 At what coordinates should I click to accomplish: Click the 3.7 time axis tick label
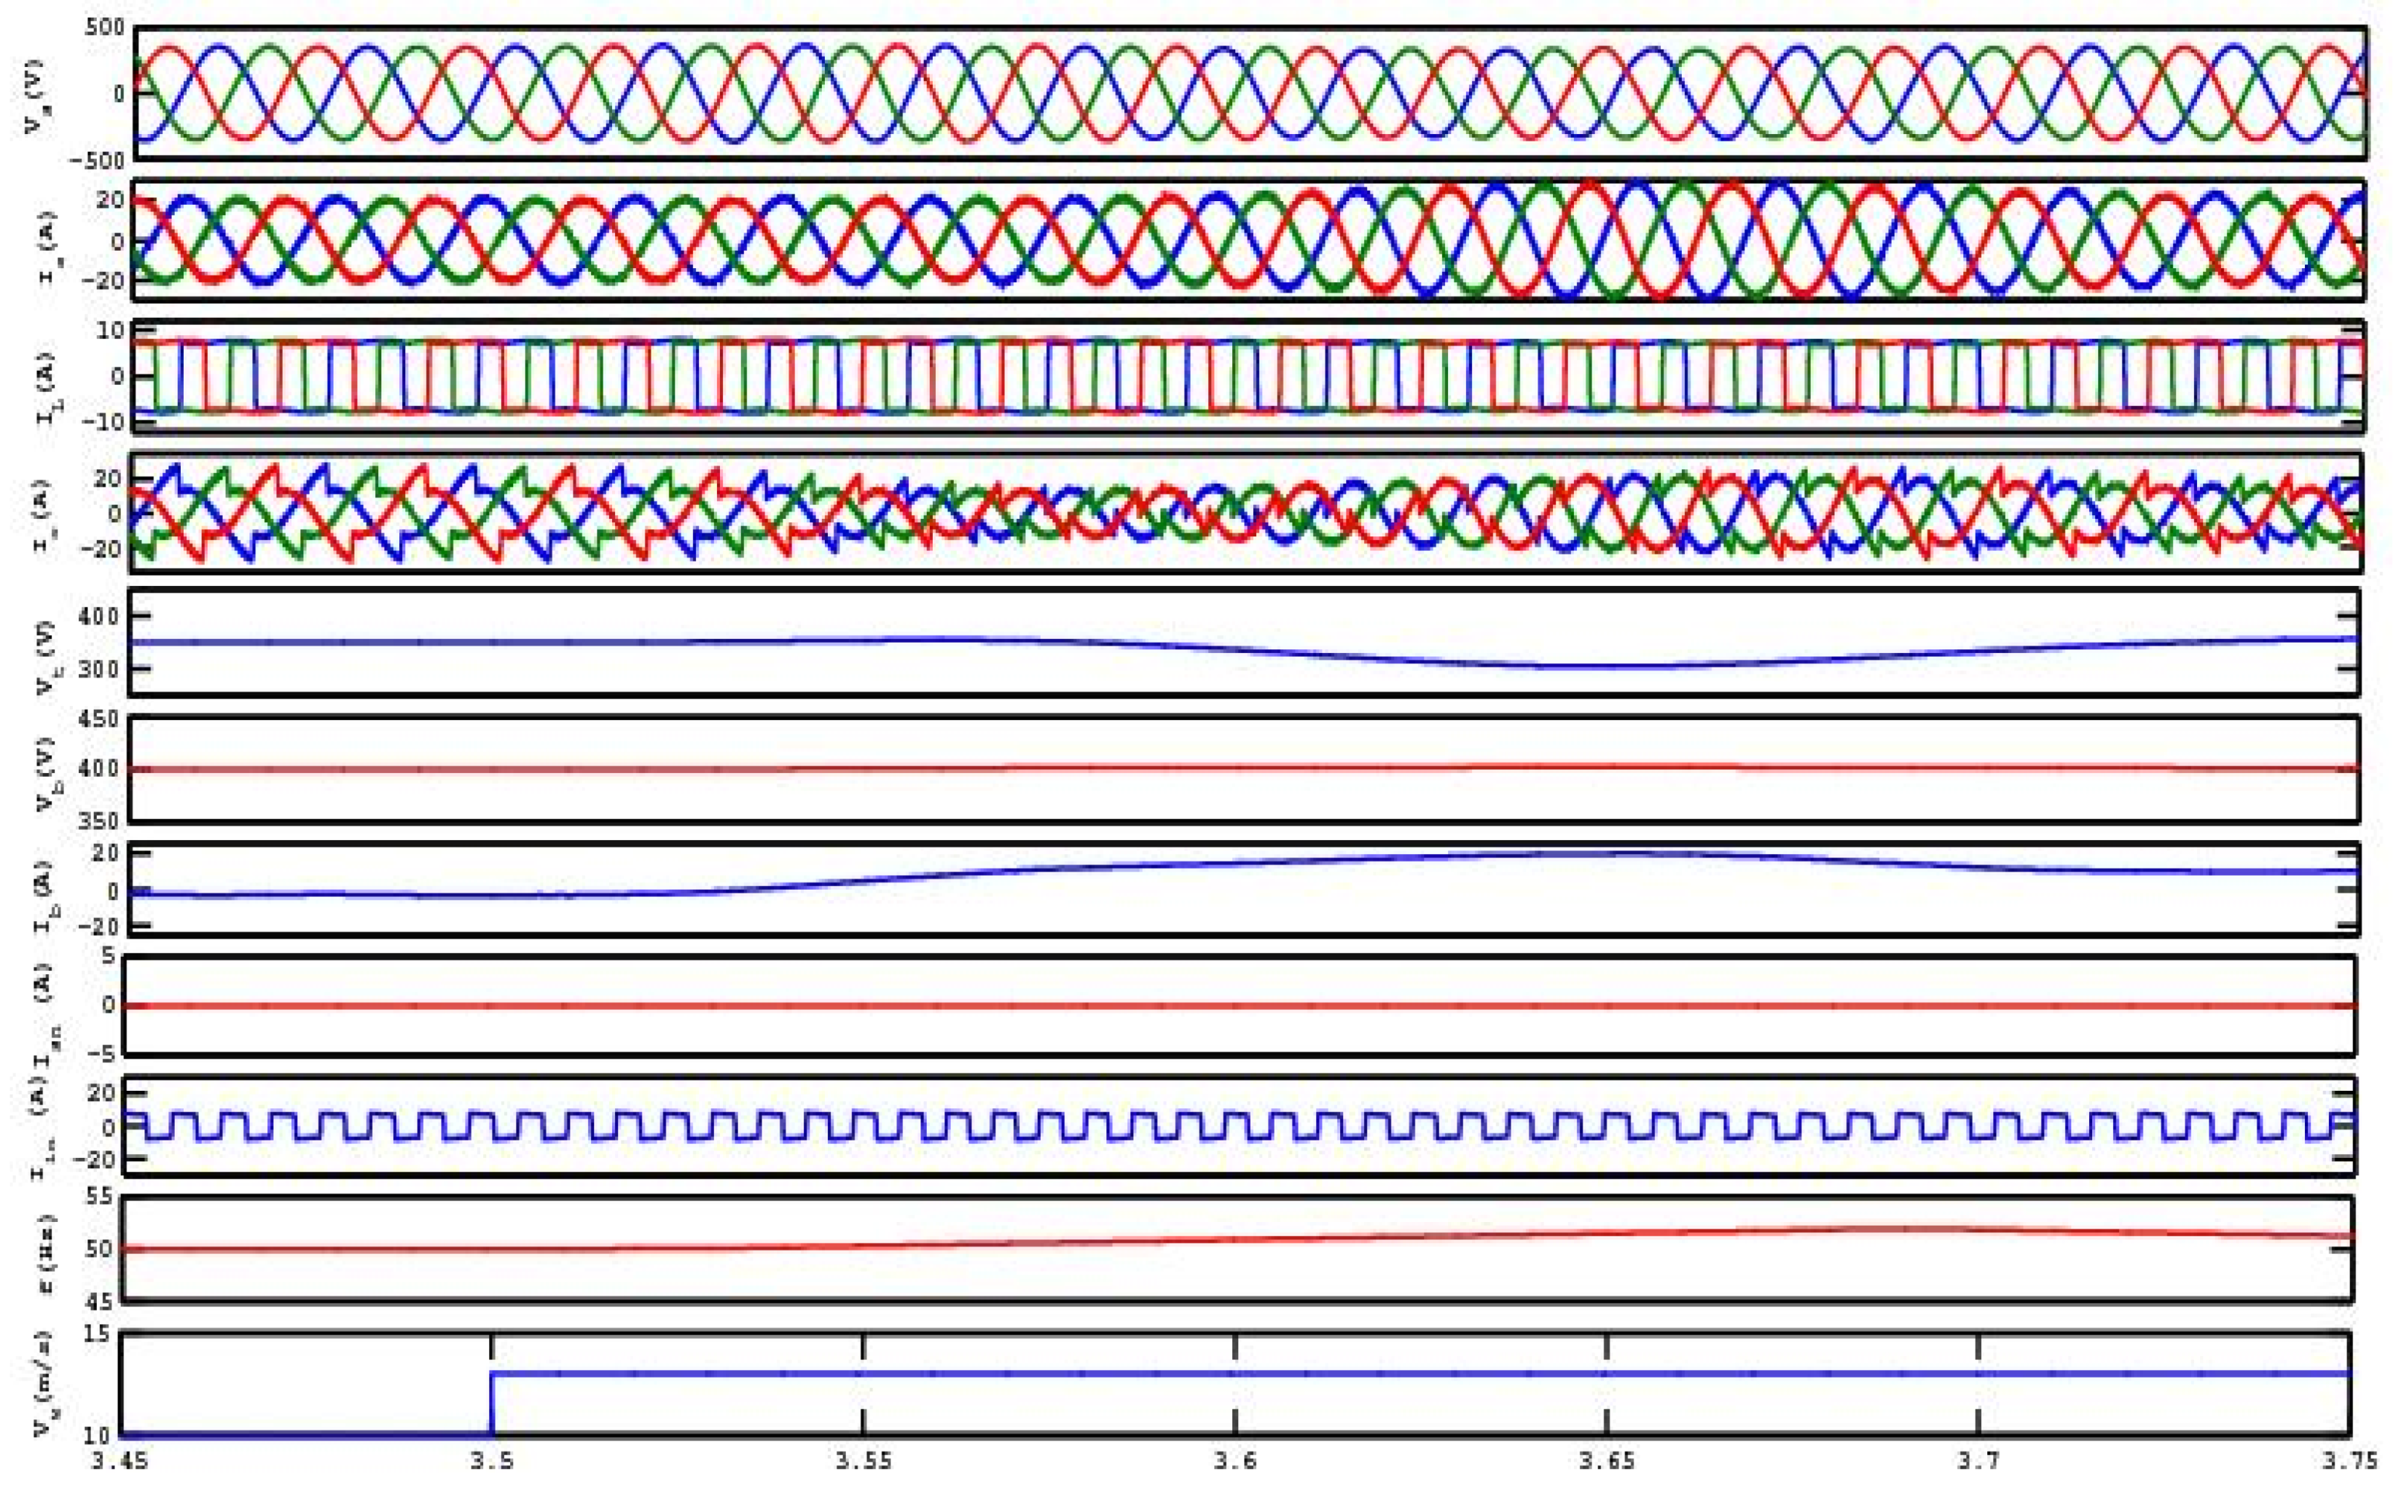coord(1978,1461)
